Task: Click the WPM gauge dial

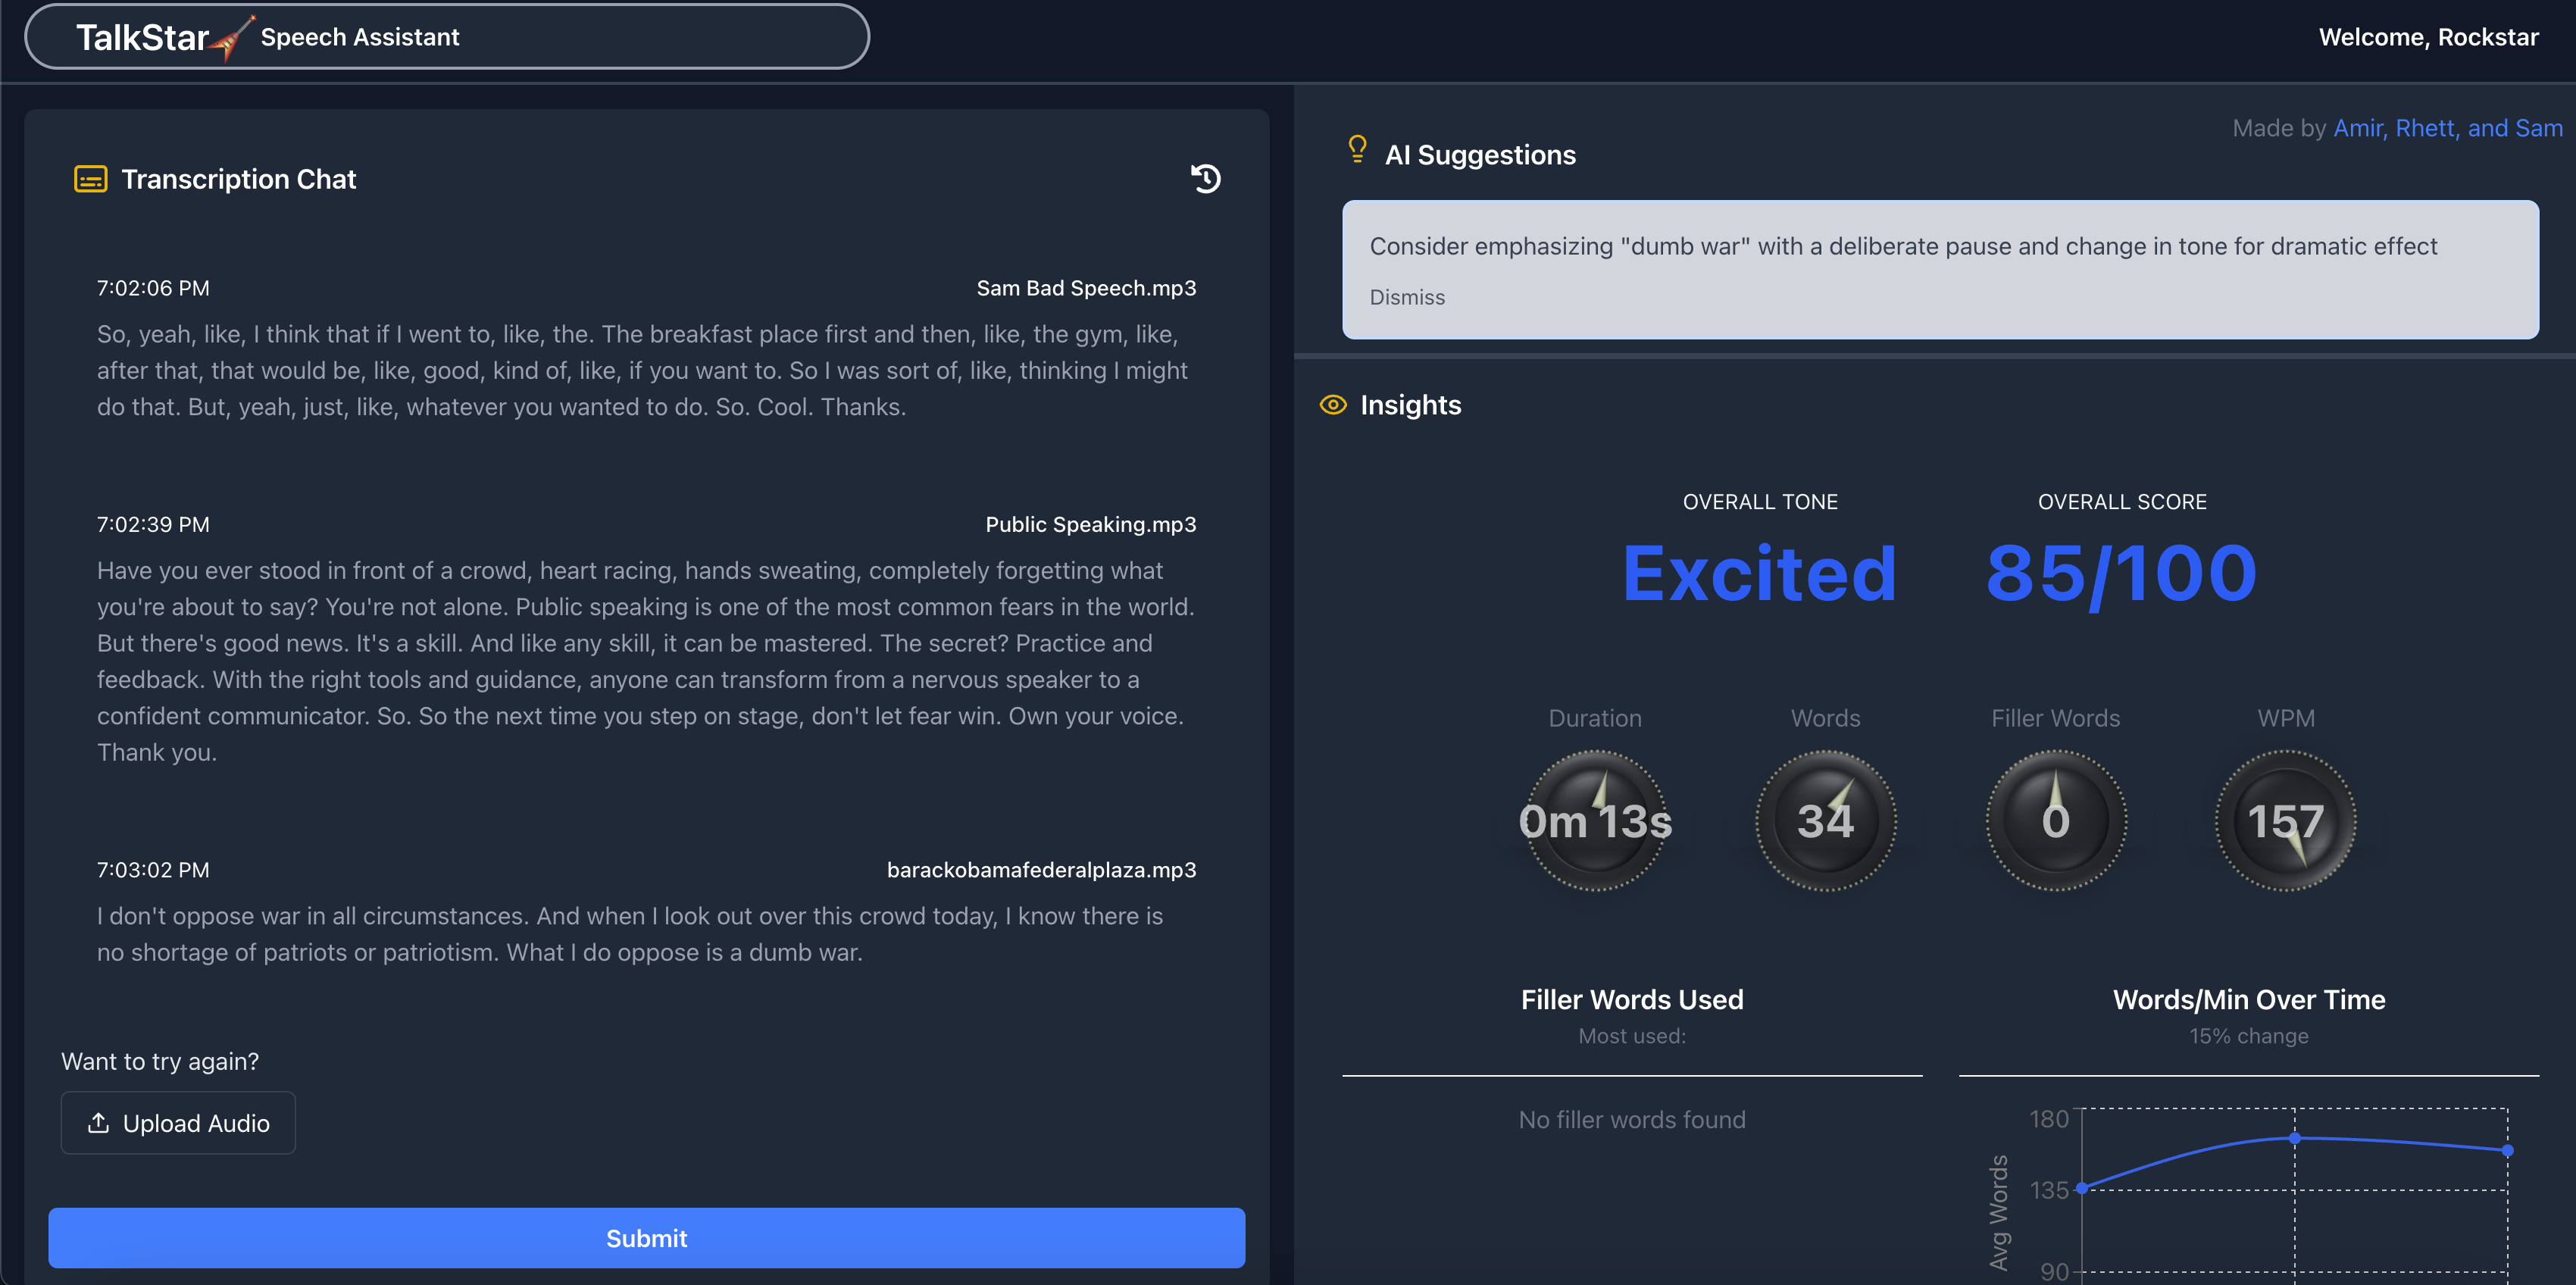Action: tap(2285, 821)
